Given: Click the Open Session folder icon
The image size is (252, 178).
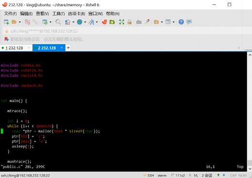Looking at the screenshot, I should pyautogui.click(x=14, y=22).
